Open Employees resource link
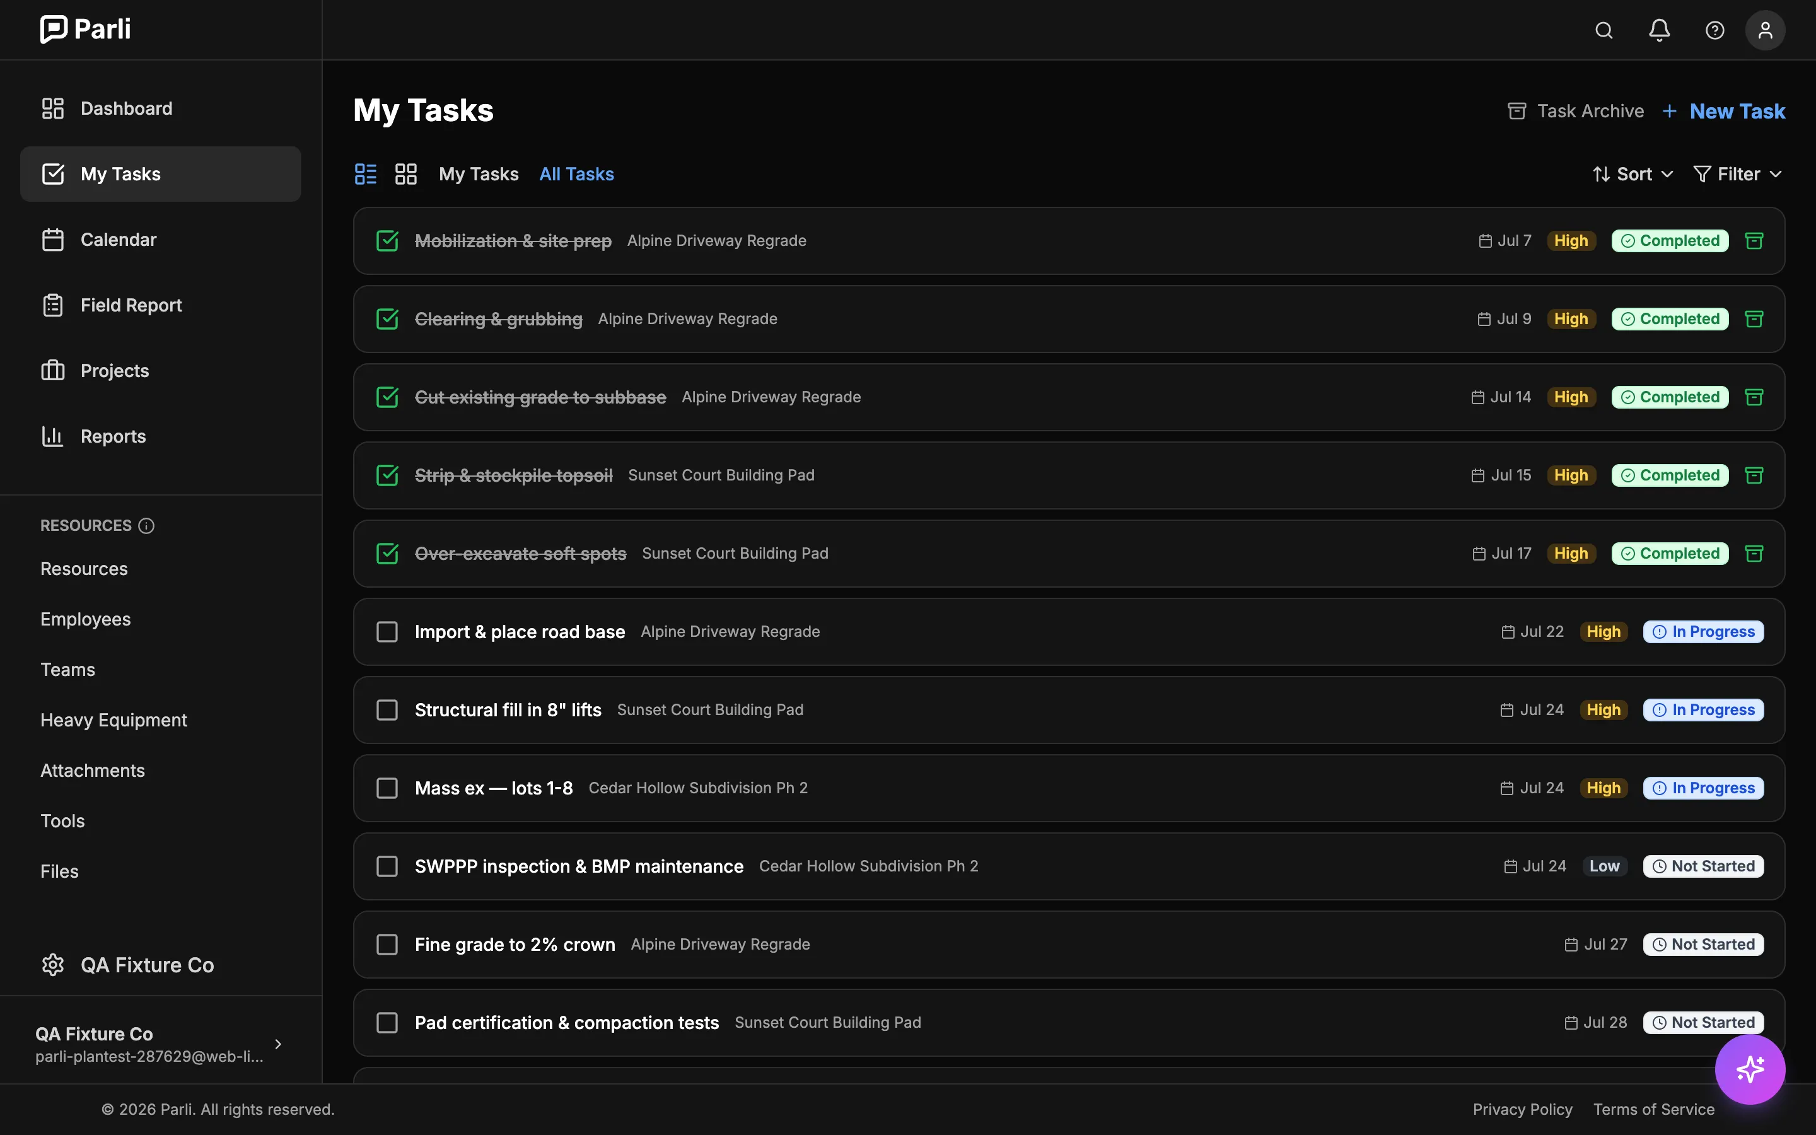 tap(86, 619)
